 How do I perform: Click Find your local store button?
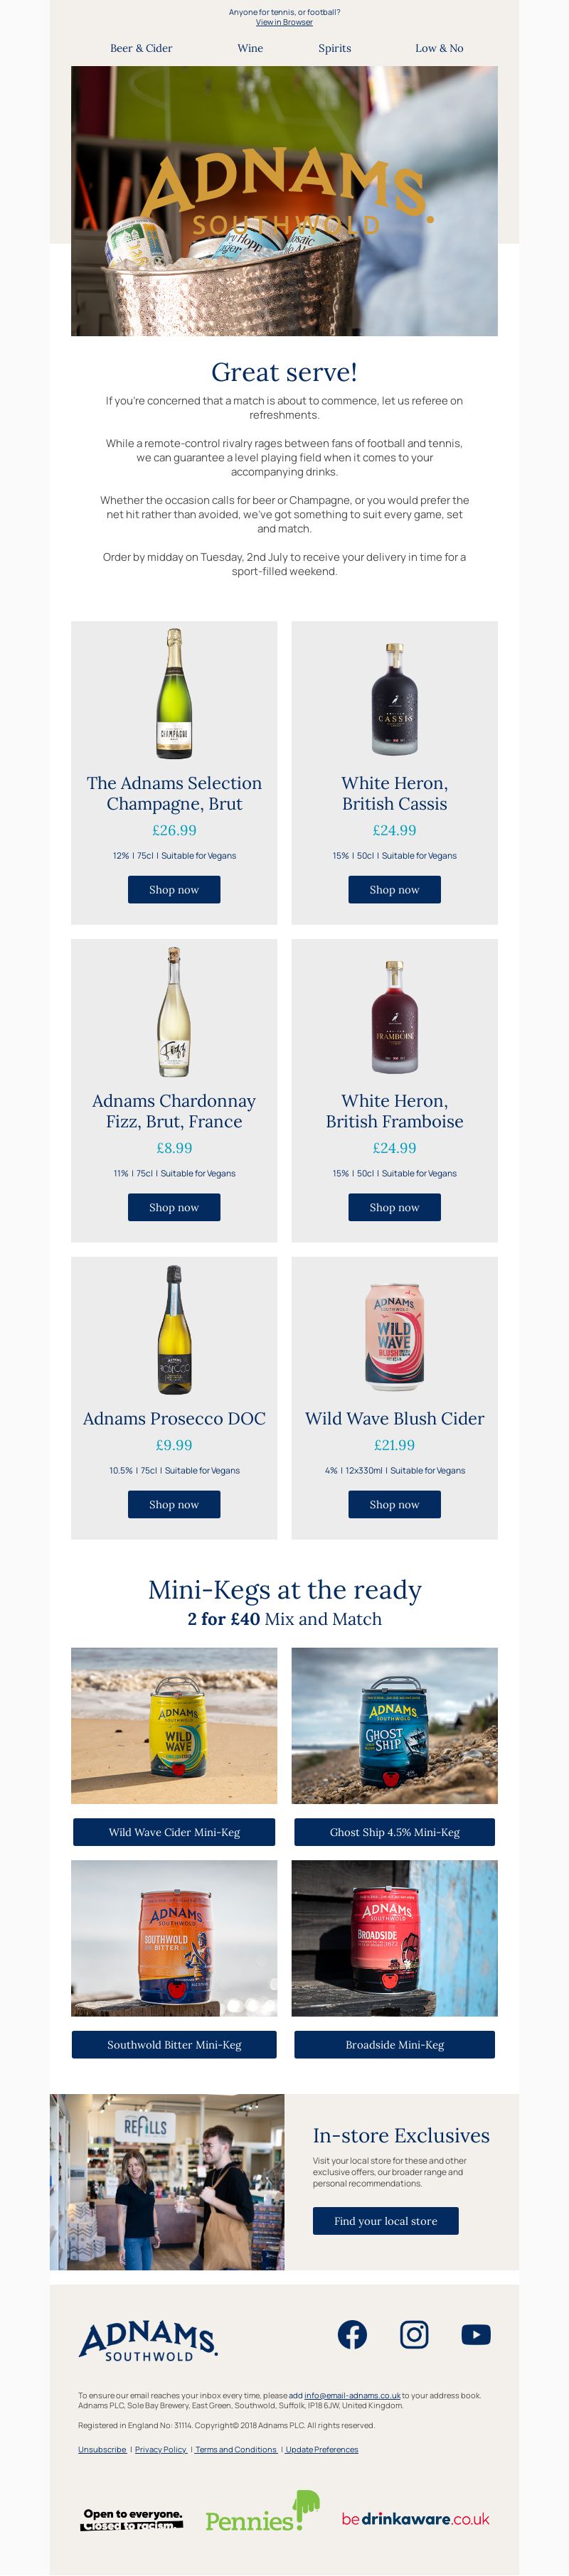(385, 2221)
